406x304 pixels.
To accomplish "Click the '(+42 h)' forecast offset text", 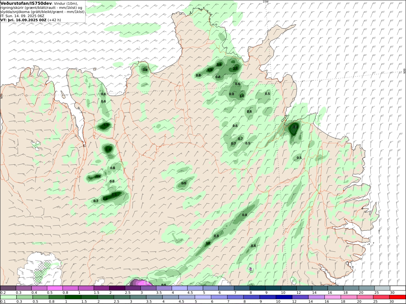I will tap(54, 20).
